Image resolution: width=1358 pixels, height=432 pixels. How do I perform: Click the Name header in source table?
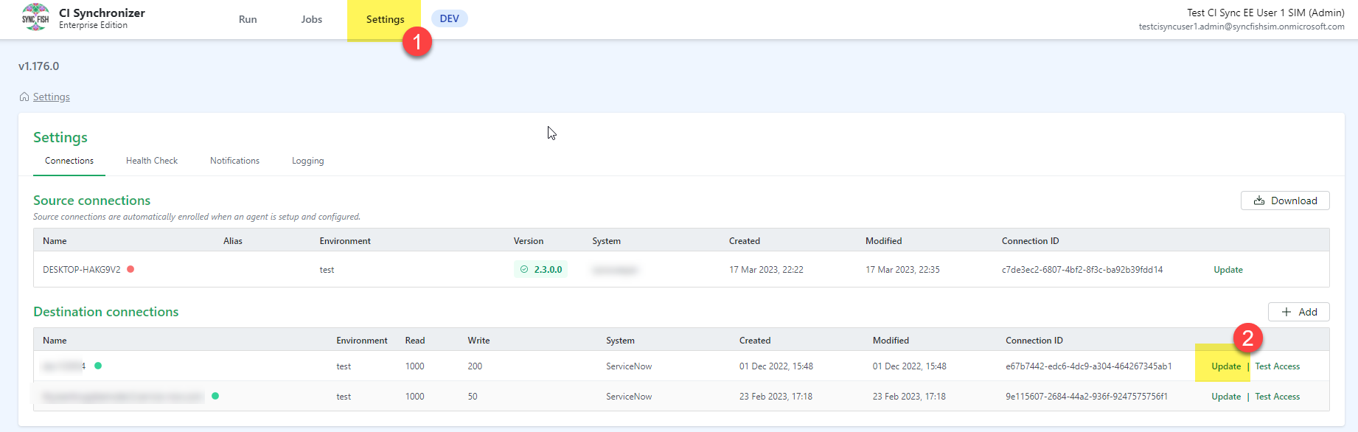coord(55,241)
